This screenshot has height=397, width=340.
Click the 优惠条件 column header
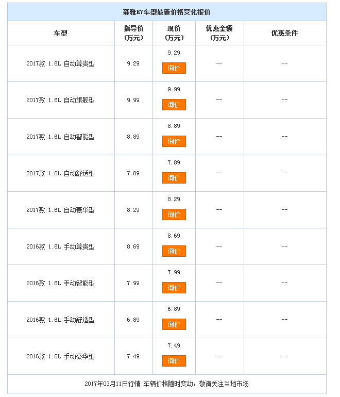pos(284,33)
